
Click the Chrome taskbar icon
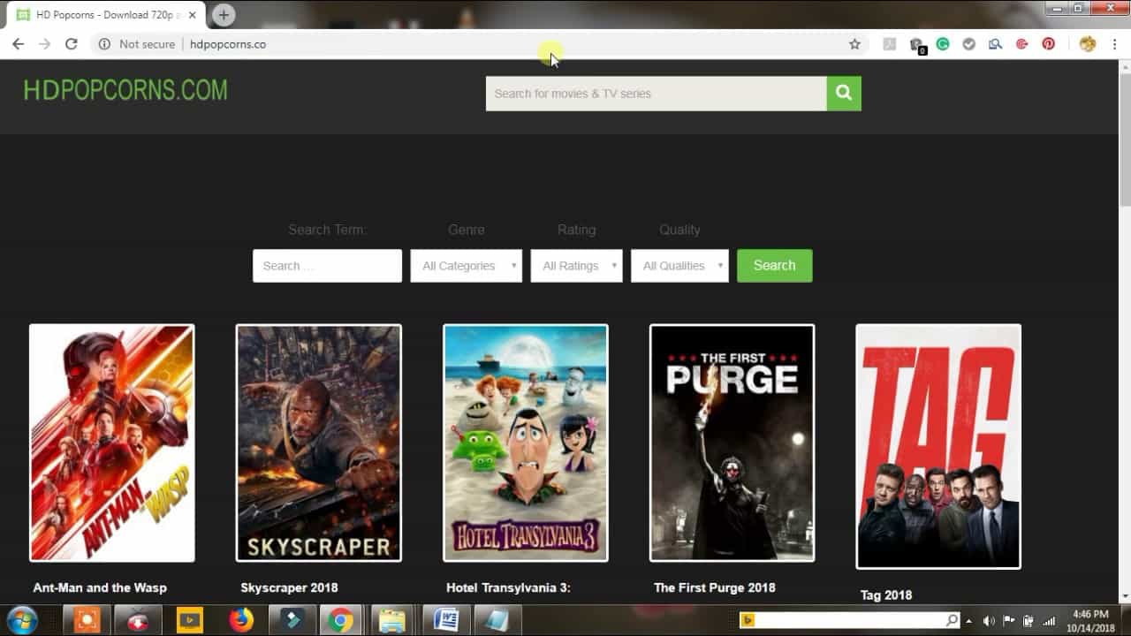tap(340, 620)
